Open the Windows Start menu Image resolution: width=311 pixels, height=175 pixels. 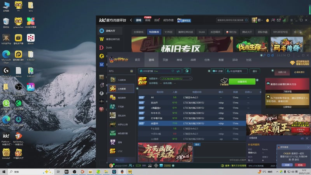(x=4, y=171)
